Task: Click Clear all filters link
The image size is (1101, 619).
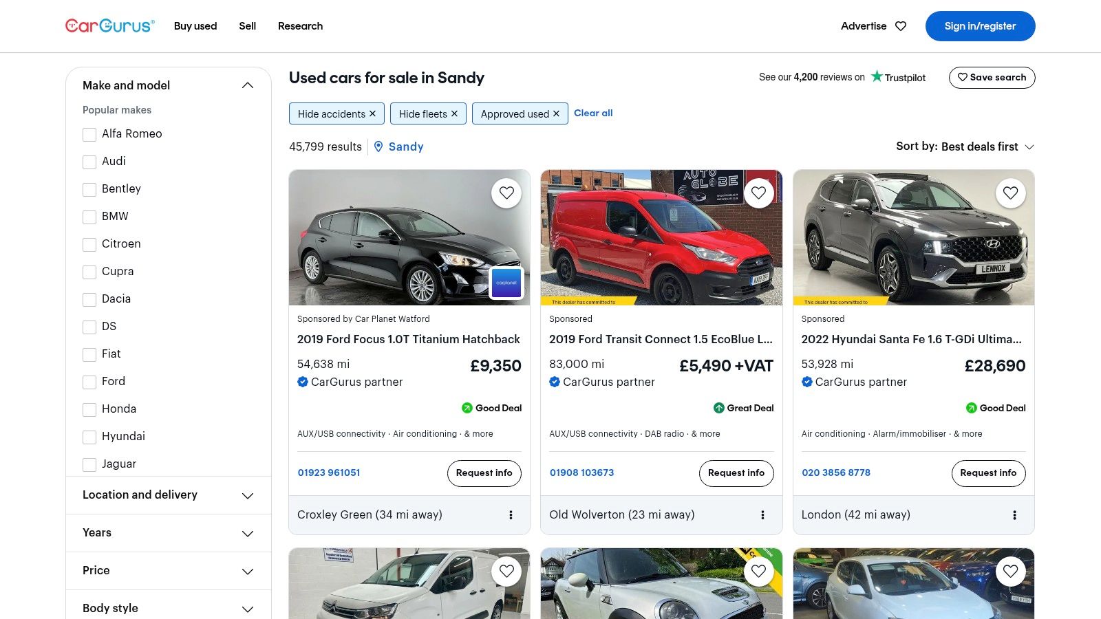Action: 593,113
